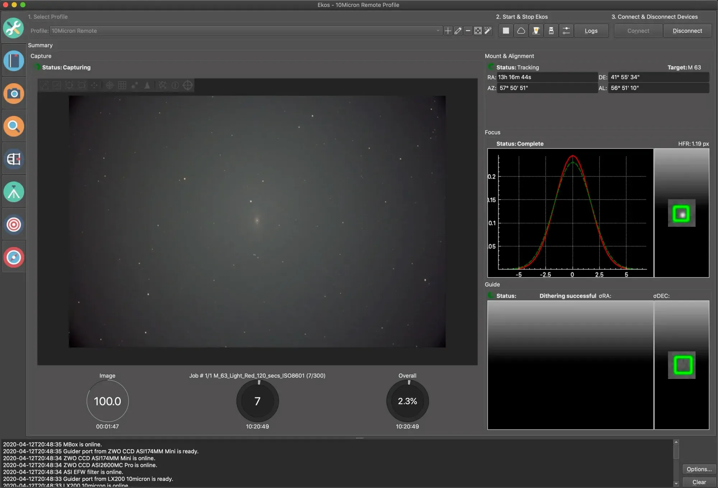718x488 pixels.
Task: Click the Overall progress dial showing 2.3%
Action: [407, 401]
